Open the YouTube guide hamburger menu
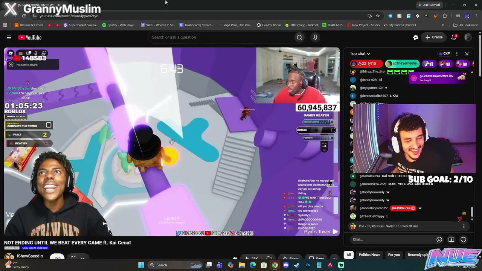 [9, 37]
